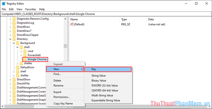Viewport: 212px width, 109px height.
Task: Open the Help menu
Action: click(x=42, y=9)
